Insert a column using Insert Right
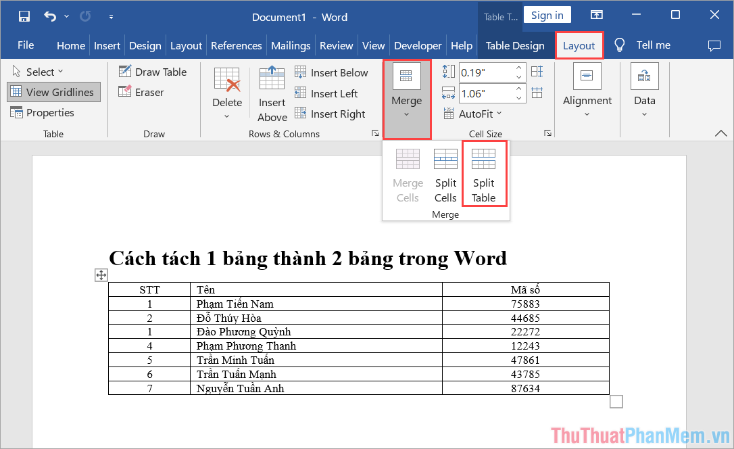This screenshot has width=734, height=449. pyautogui.click(x=334, y=114)
